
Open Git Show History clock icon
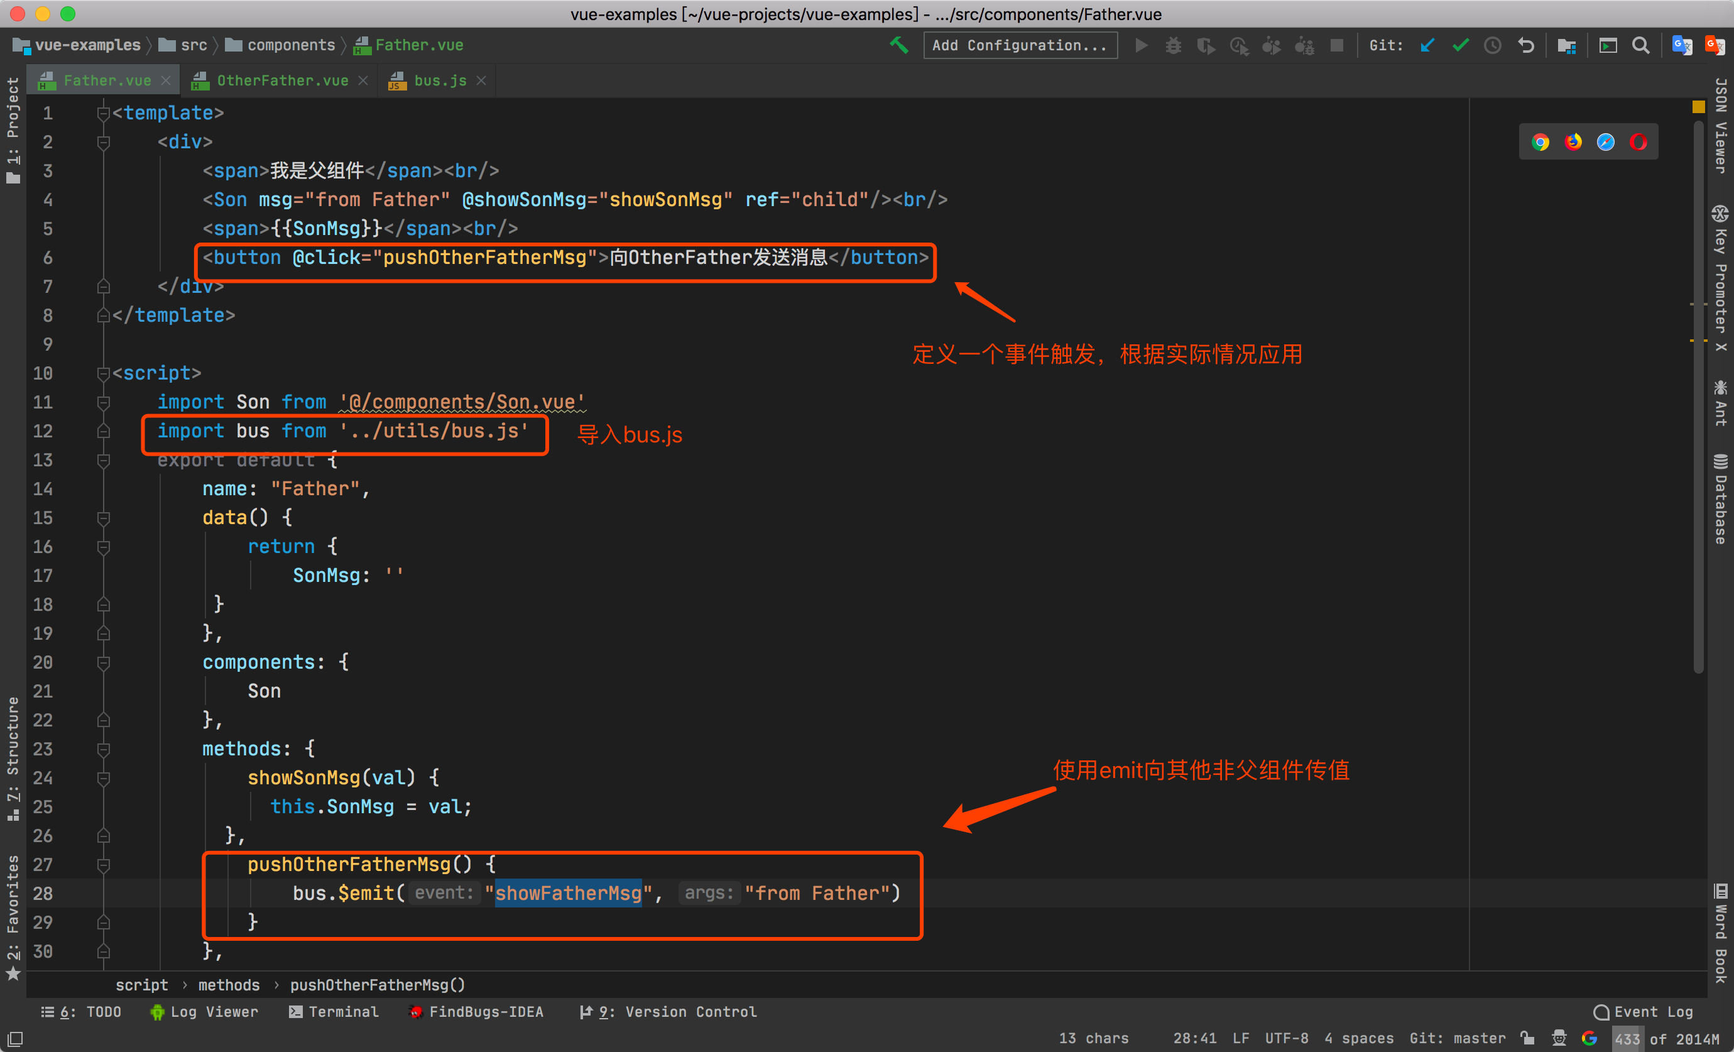coord(1493,45)
